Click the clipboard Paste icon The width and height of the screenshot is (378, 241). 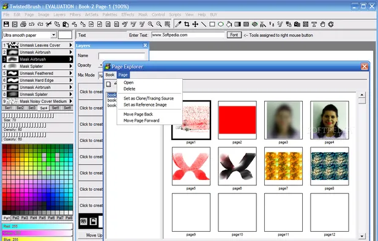(x=65, y=24)
